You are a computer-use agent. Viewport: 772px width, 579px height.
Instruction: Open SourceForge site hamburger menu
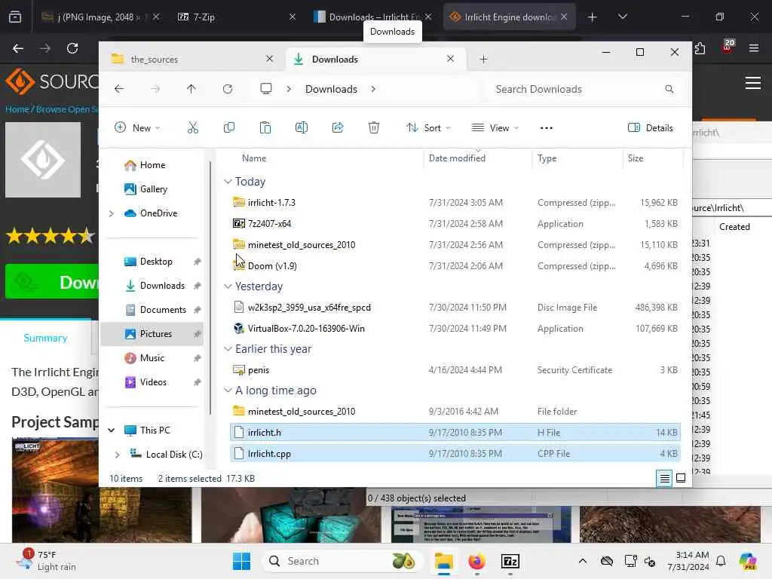point(753,83)
